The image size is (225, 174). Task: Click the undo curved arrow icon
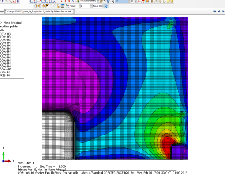point(51,6)
